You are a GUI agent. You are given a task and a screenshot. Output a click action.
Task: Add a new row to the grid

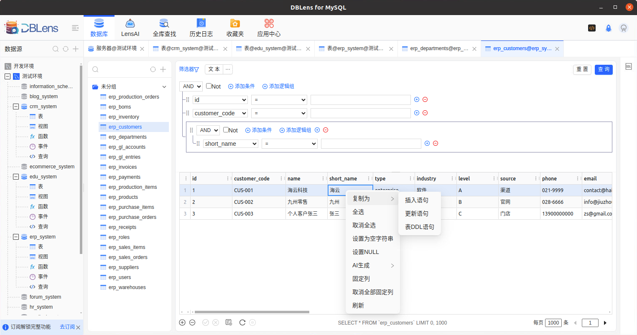(x=182, y=322)
